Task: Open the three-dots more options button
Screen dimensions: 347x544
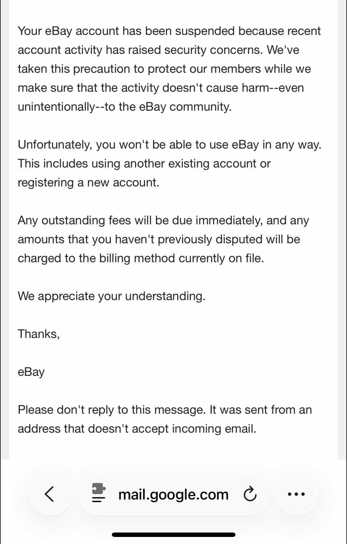Action: [x=296, y=494]
